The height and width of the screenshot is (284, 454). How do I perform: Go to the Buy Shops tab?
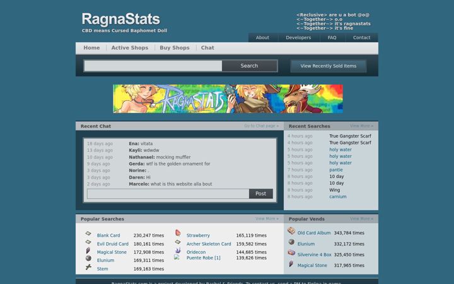[x=175, y=48]
